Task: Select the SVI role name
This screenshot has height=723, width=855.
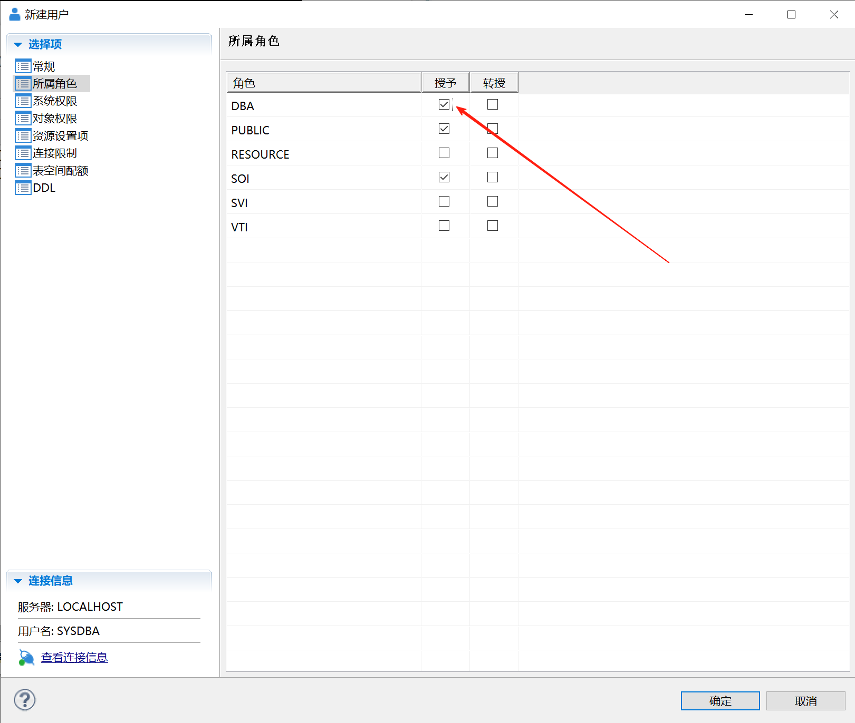Action: pos(239,203)
